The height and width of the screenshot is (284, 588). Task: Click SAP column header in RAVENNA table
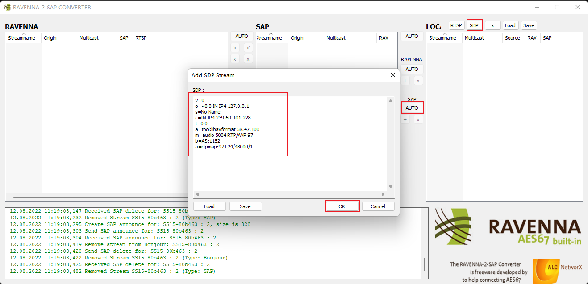[125, 38]
